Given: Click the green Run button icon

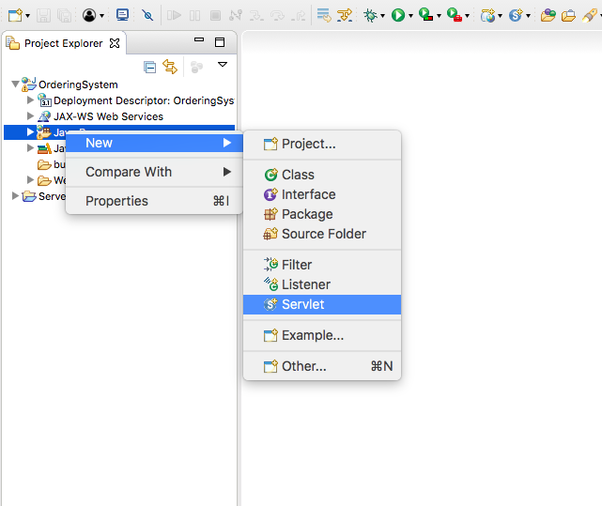Looking at the screenshot, I should point(398,15).
